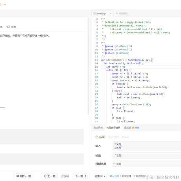Open the 调试器 debugger tab
The width and height of the screenshot is (181, 181).
[127, 127]
